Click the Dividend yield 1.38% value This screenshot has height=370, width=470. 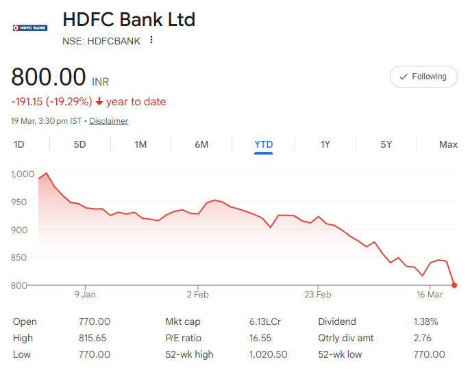click(425, 321)
